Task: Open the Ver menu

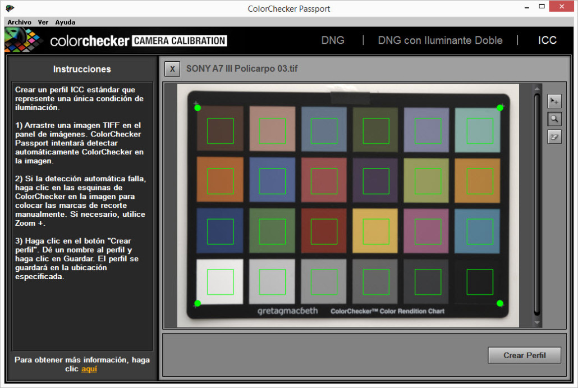Action: [x=43, y=22]
